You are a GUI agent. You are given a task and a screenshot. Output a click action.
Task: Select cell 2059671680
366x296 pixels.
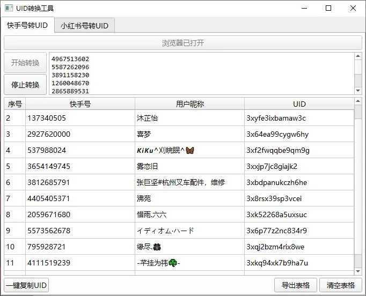point(80,214)
